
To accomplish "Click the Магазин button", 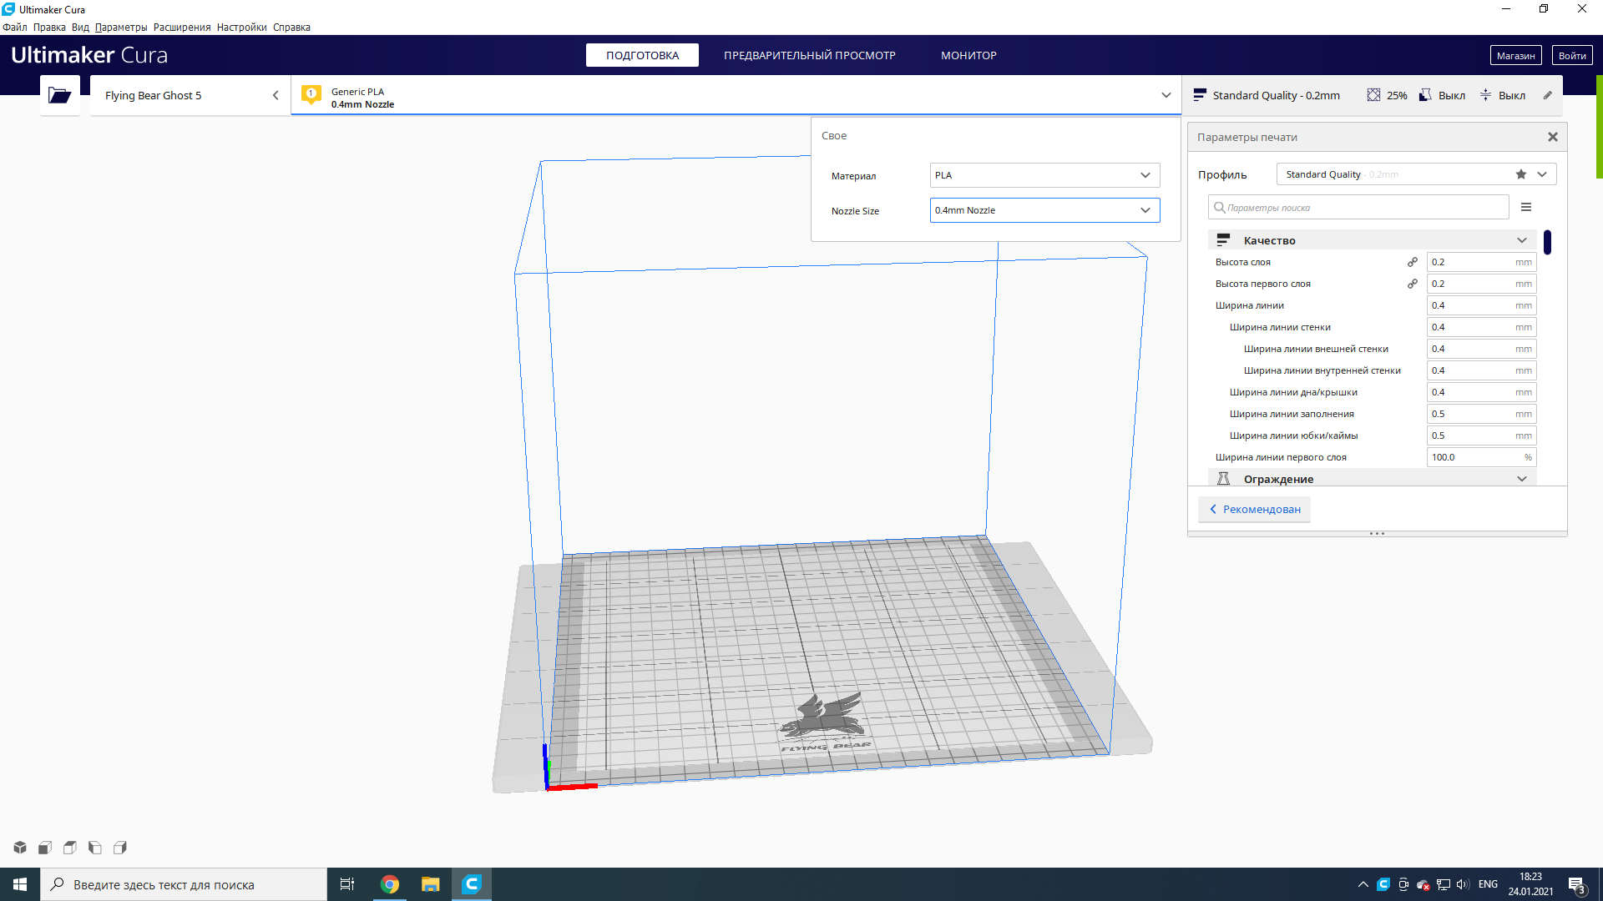I will click(x=1515, y=55).
